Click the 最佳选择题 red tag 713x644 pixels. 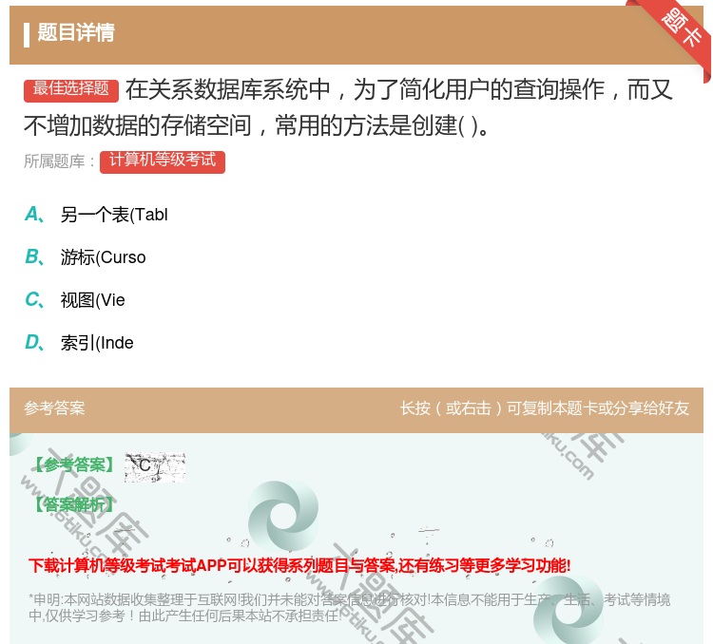tap(71, 89)
